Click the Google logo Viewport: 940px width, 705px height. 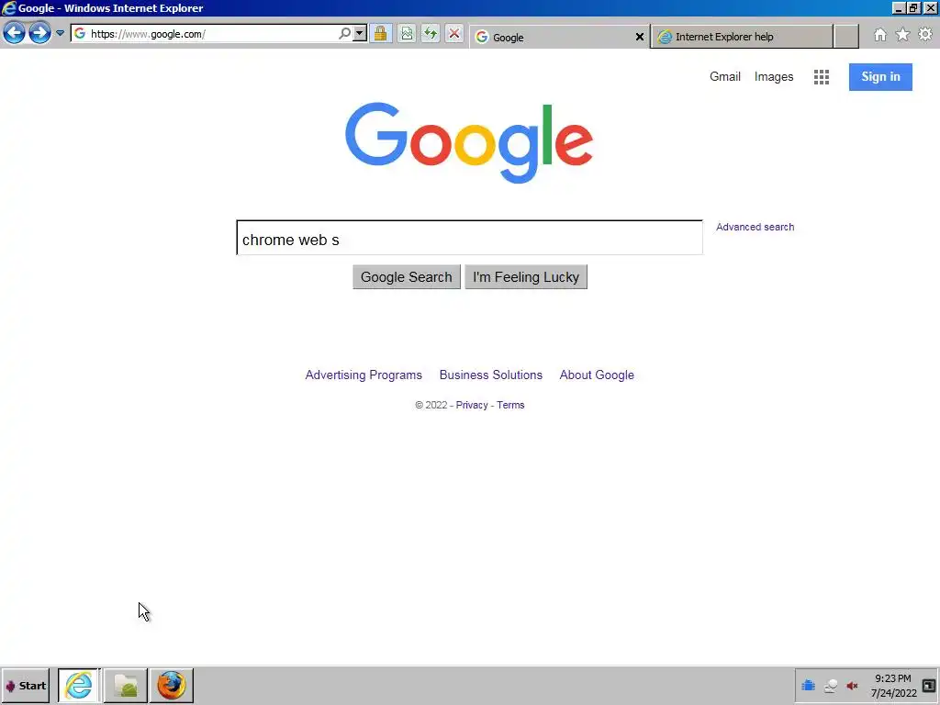[x=469, y=142]
